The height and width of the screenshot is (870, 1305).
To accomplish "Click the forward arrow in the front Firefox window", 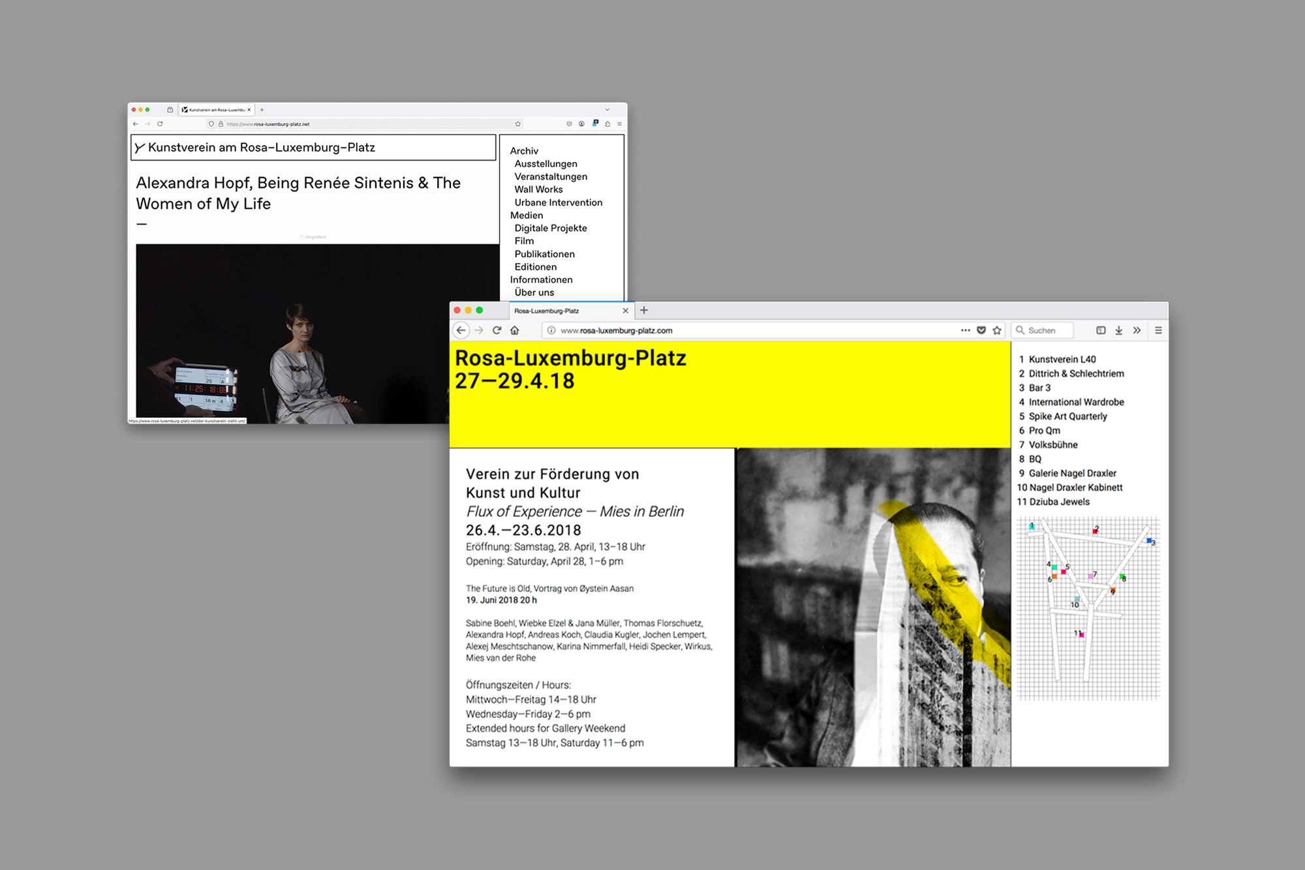I will (x=479, y=330).
